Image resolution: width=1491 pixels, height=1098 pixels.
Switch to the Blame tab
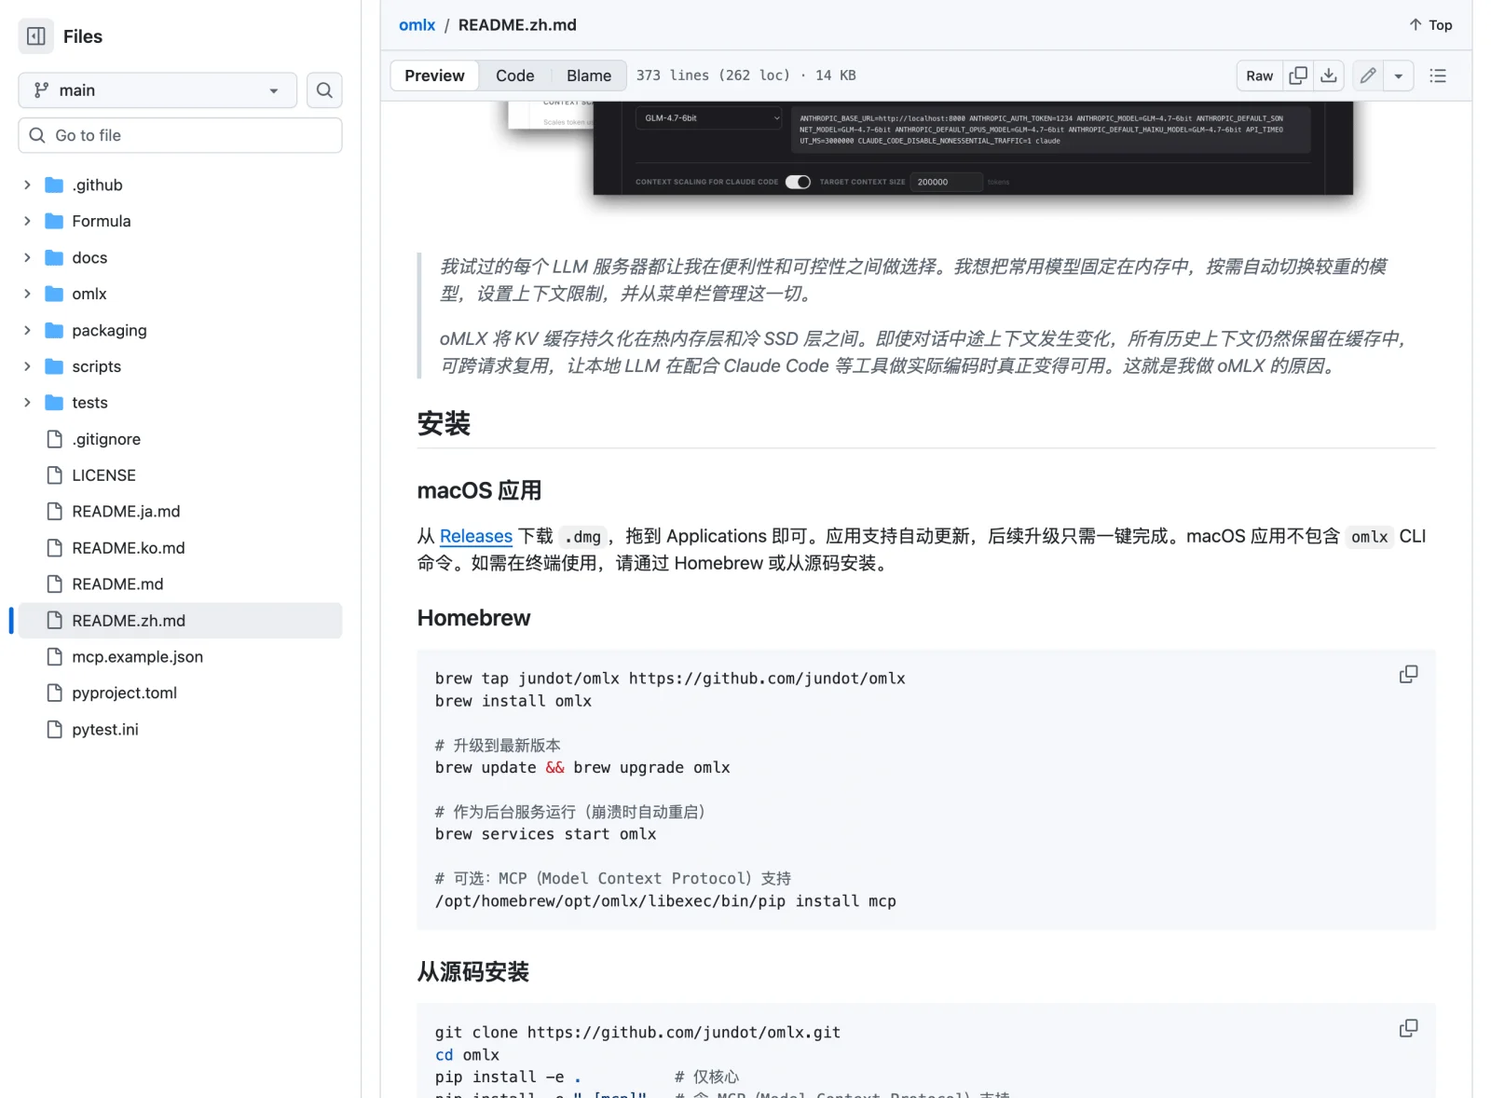tap(588, 75)
